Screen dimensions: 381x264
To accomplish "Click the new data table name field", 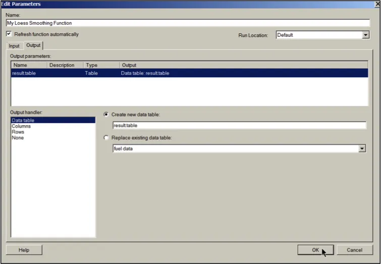I will [239, 125].
